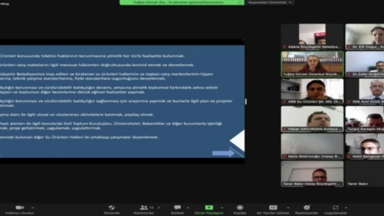Image resolution: width=384 pixels, height=216 pixels.
Task: Select Tuğba Gürsel's highlighted video tile
Action: [312, 64]
